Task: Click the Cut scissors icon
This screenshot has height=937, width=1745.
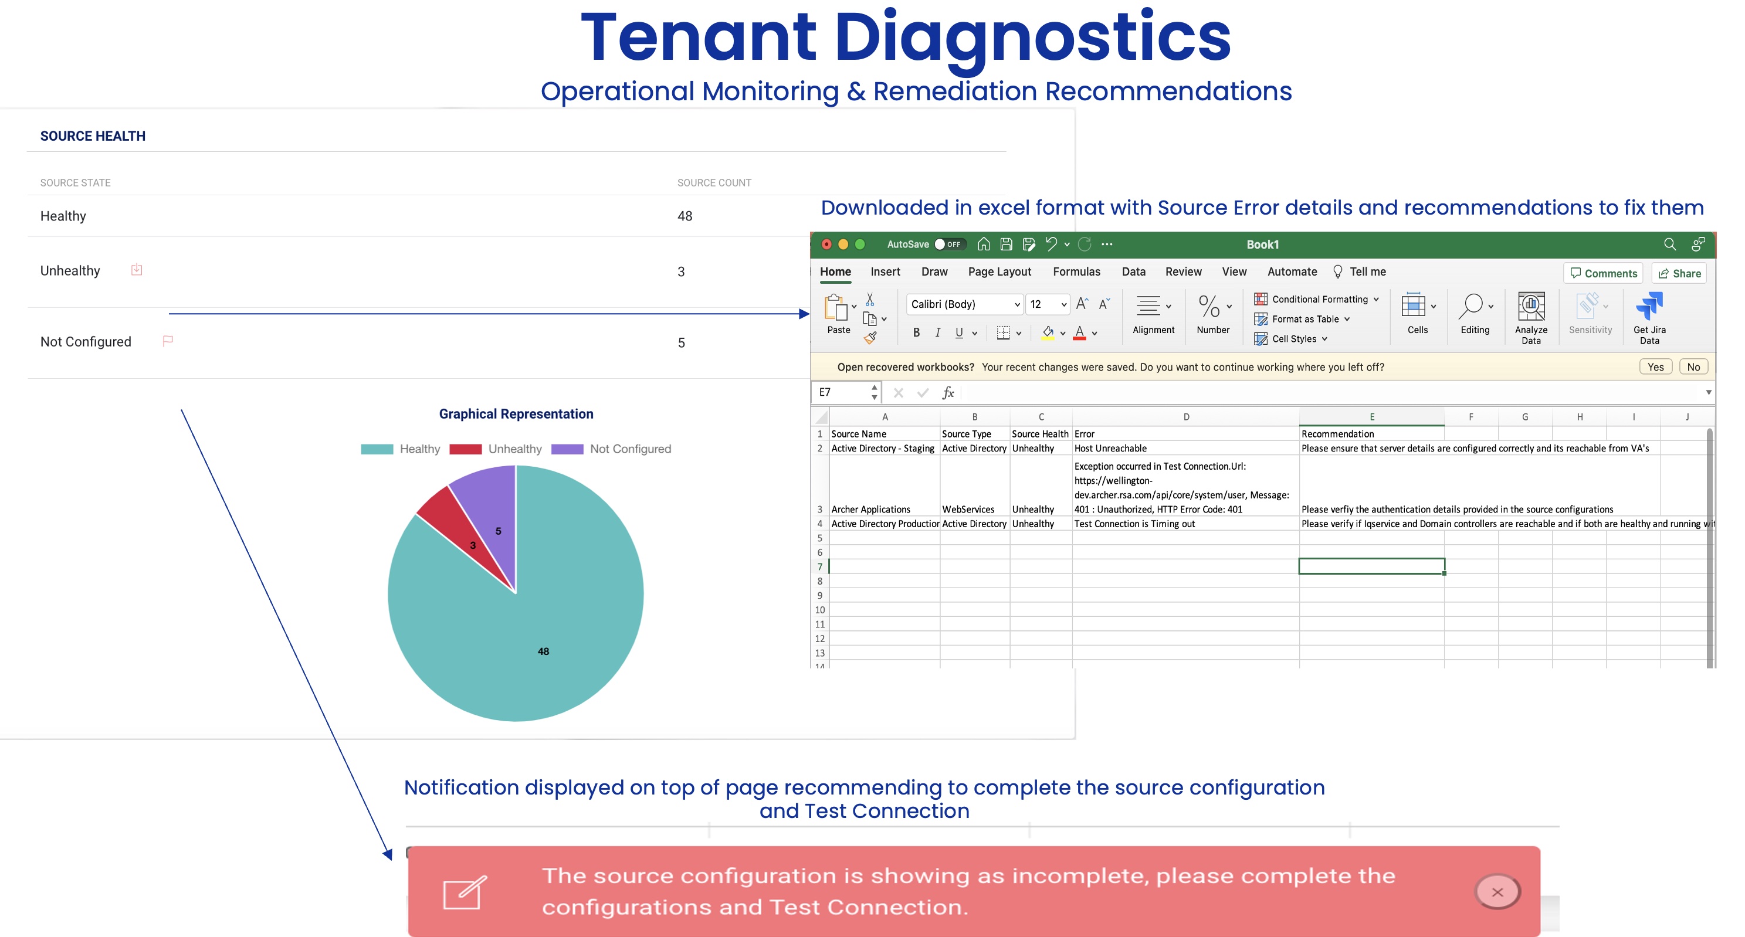Action: point(870,299)
